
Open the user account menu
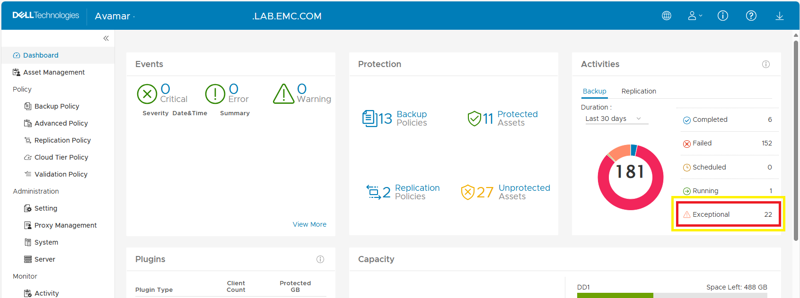coord(695,16)
